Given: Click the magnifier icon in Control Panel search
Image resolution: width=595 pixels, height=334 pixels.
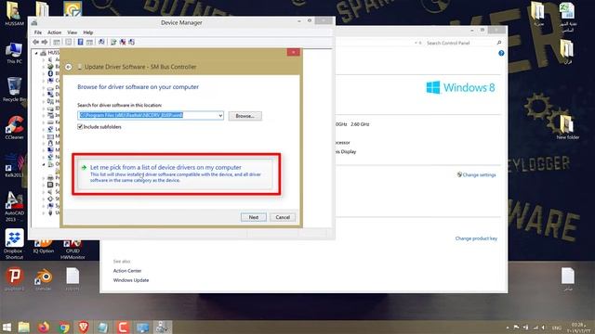Looking at the screenshot, I should click(499, 43).
